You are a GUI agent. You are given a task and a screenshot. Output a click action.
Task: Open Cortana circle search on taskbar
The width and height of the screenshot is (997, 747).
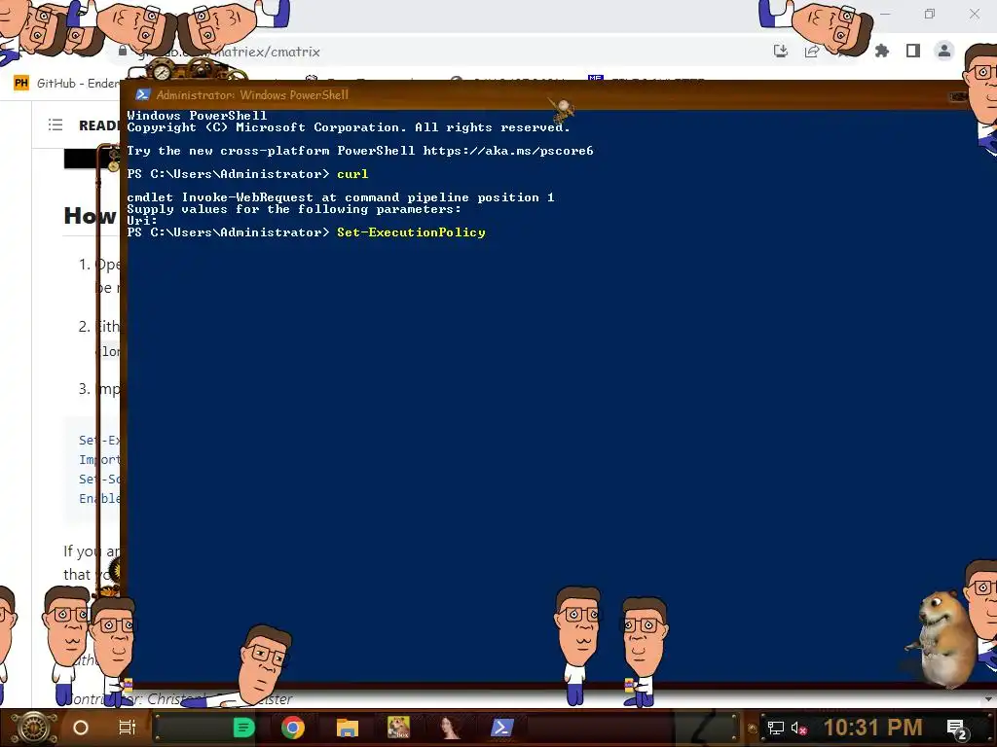click(81, 728)
